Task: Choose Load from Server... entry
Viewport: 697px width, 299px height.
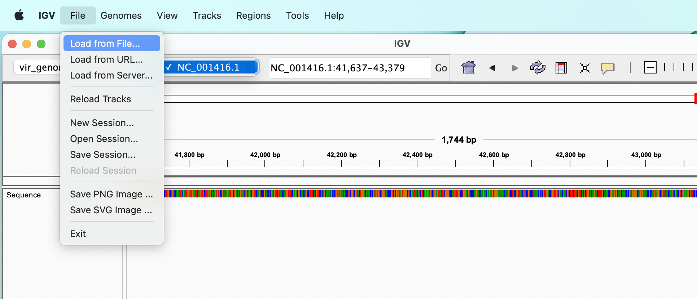Action: [112, 75]
